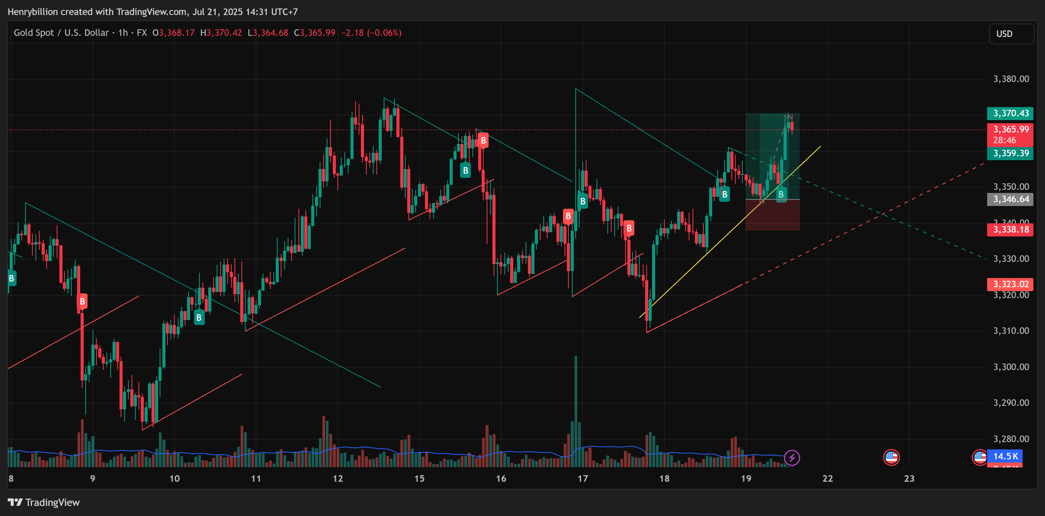This screenshot has width=1045, height=516.
Task: Click the low value L3,364.68
Action: pos(268,33)
